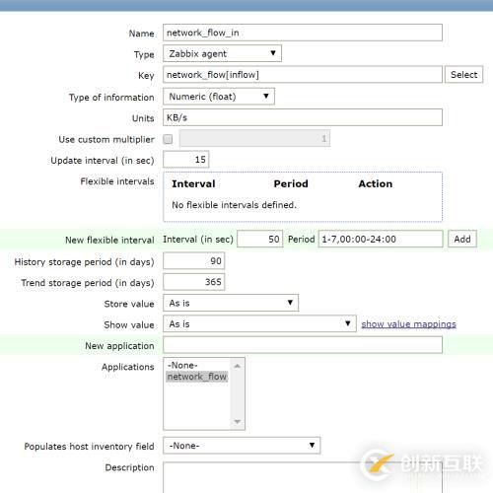Click the New application text field
Viewport: 493px width, 493px height.
(303, 345)
